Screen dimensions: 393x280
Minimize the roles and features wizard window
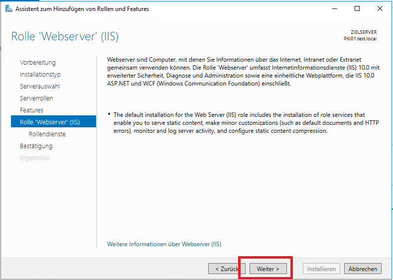334,8
